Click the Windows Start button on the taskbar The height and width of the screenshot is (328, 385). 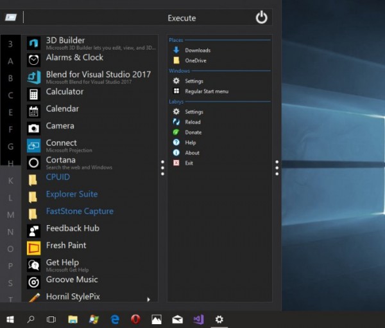[10, 320]
